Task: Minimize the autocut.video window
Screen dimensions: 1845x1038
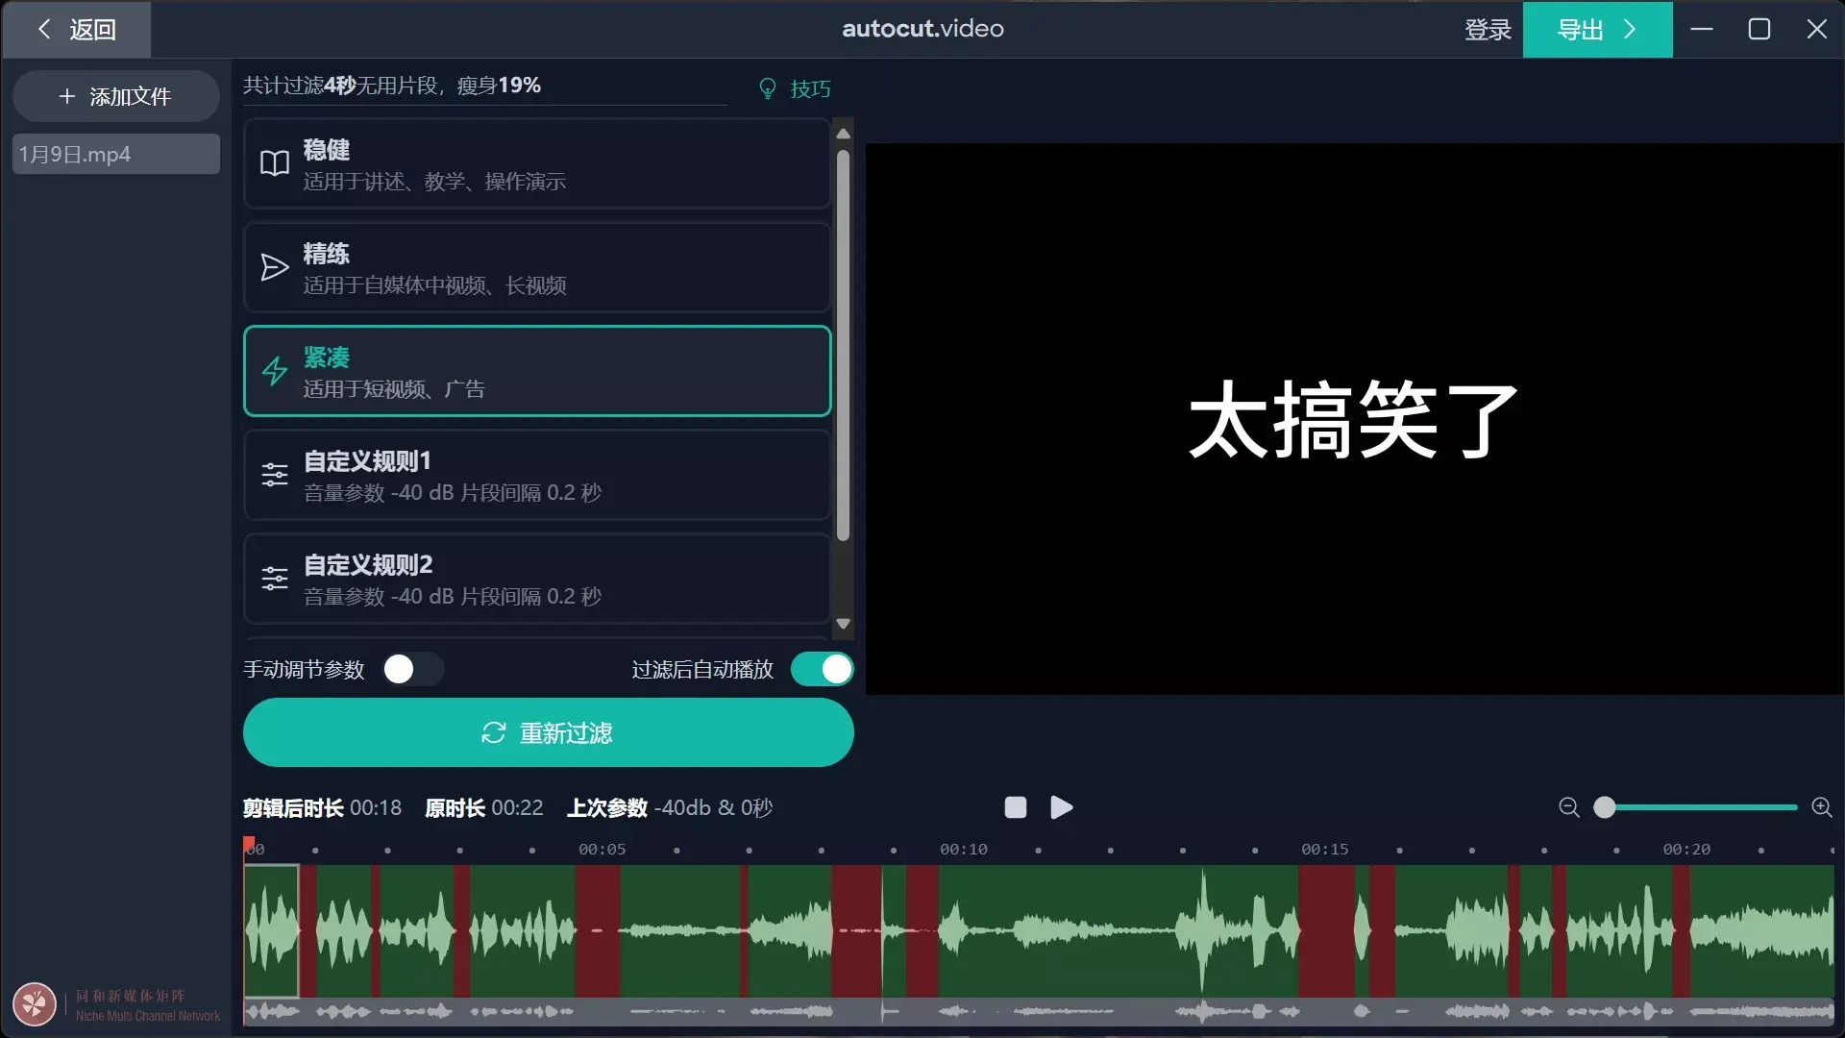Action: coord(1702,30)
